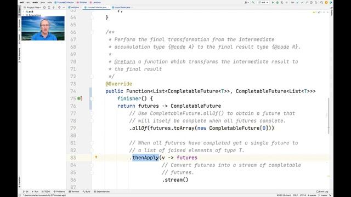Click the Build hammer icon
This screenshot has width=351, height=197.
click(253, 2)
